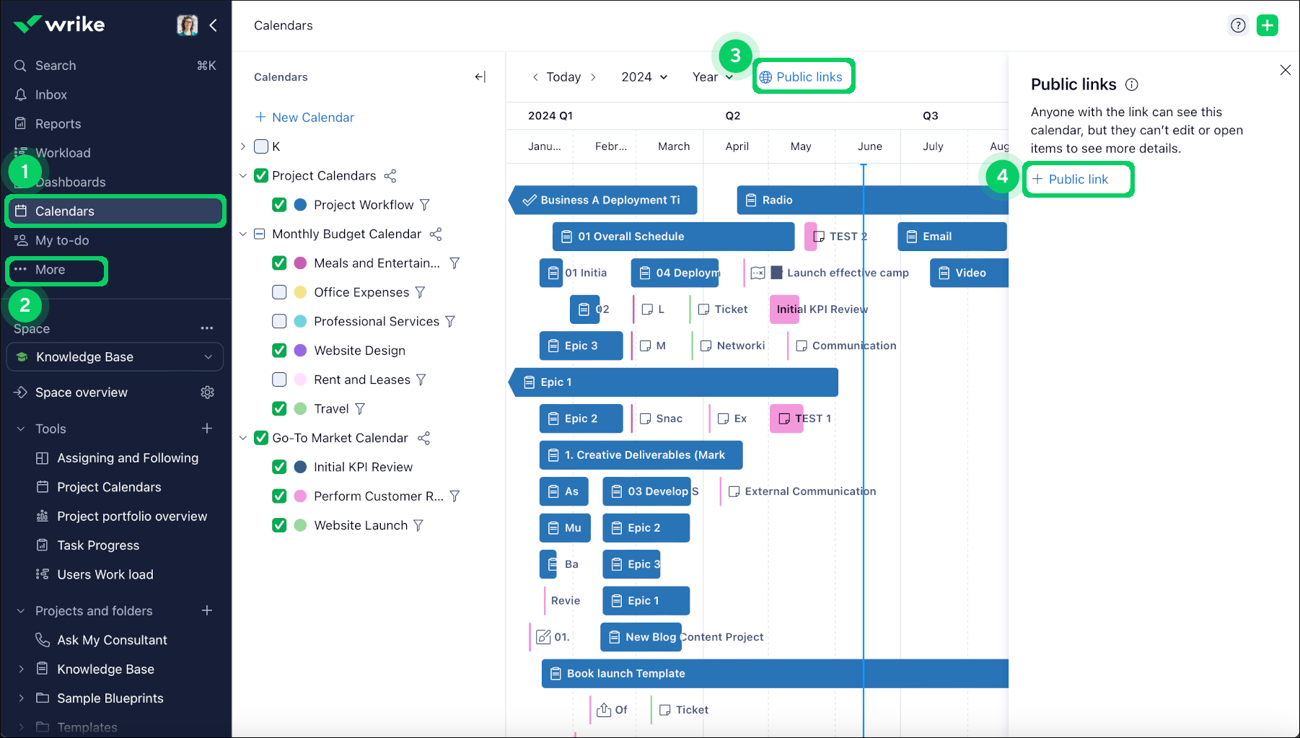The width and height of the screenshot is (1300, 738).
Task: Open the Inbox
Action: point(50,95)
